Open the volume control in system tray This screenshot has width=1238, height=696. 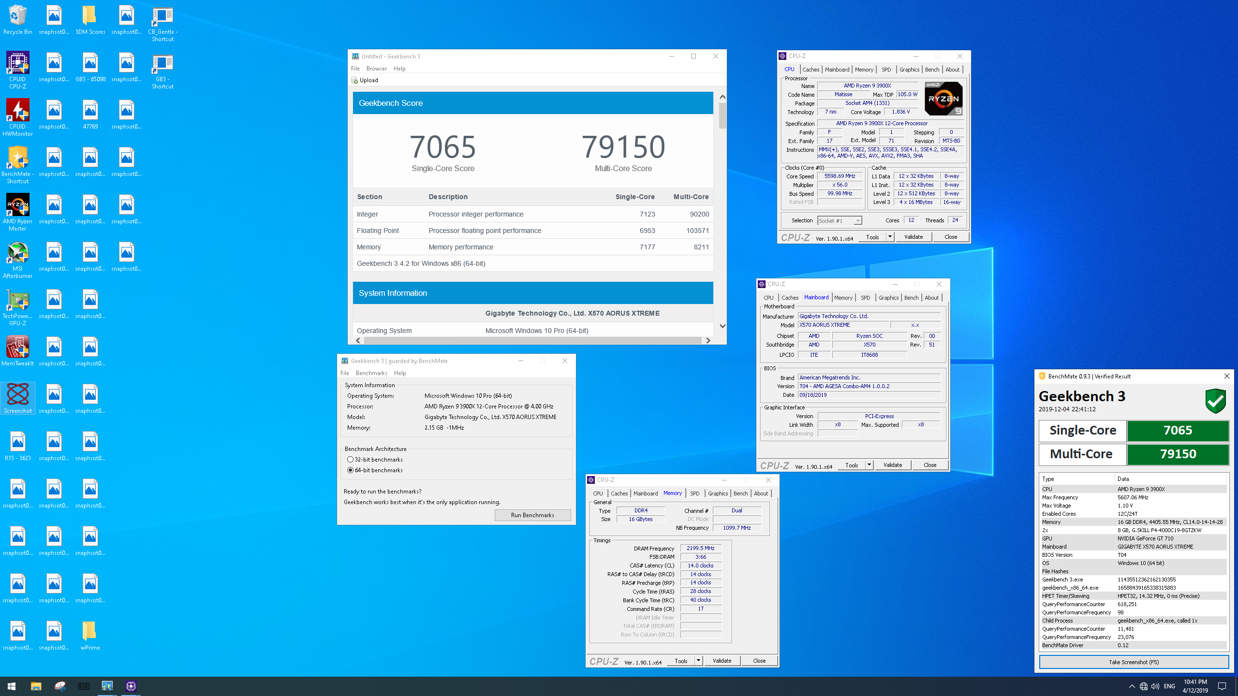pyautogui.click(x=1155, y=686)
